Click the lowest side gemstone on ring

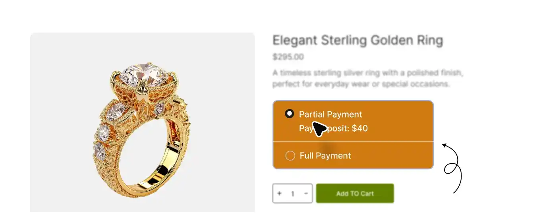pyautogui.click(x=99, y=151)
